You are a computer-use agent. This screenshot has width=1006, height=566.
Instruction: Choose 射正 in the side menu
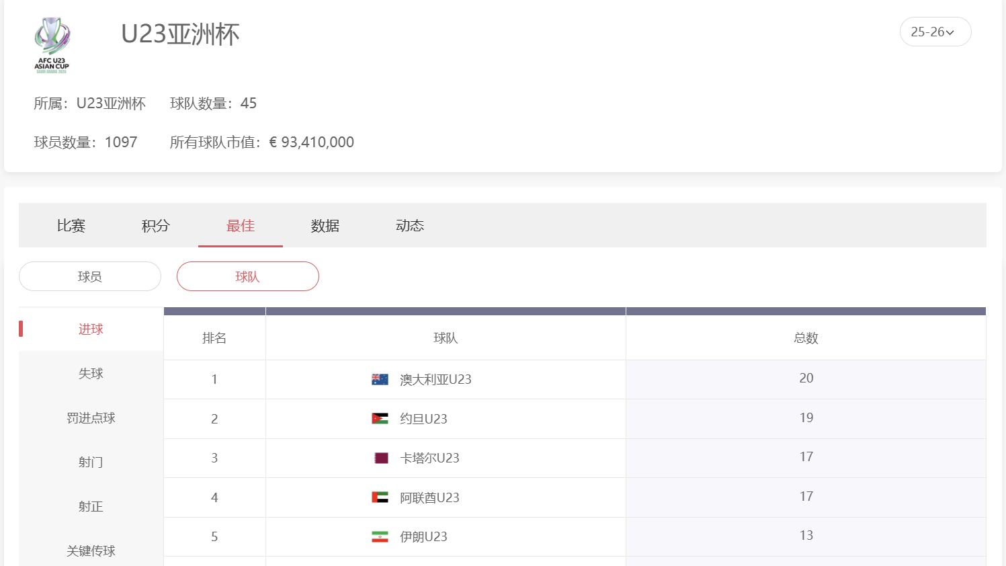pos(91,506)
